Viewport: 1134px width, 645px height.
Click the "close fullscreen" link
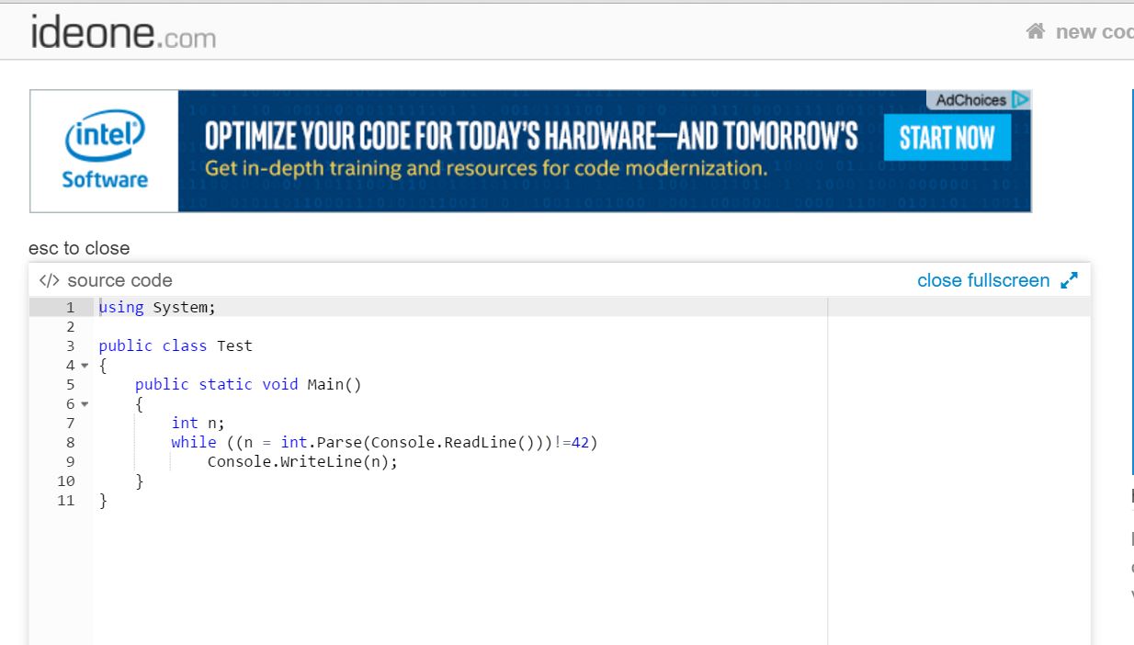pos(981,280)
